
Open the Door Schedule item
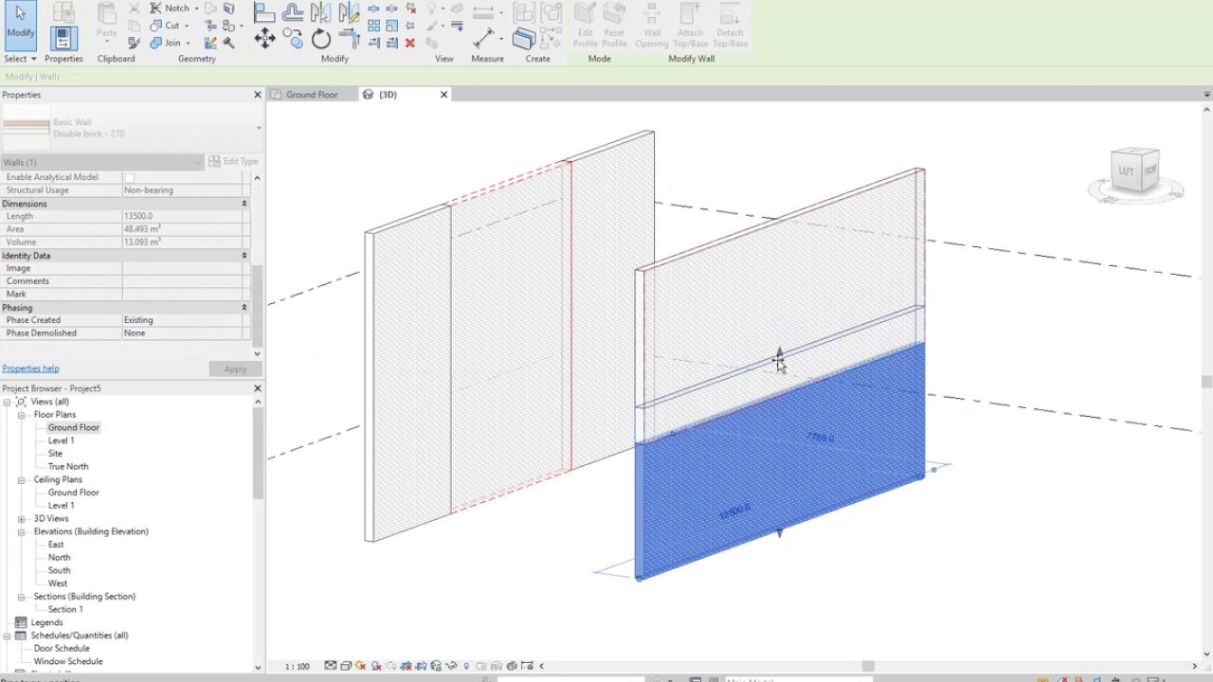(x=62, y=649)
